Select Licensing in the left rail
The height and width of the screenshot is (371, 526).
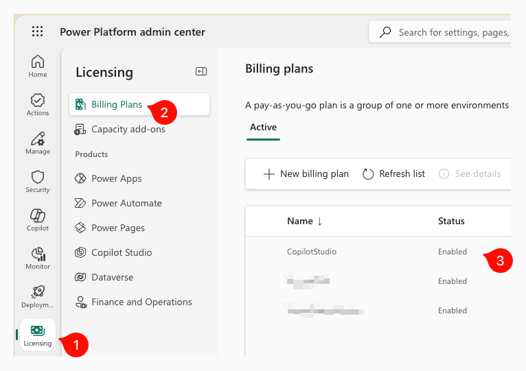(38, 335)
